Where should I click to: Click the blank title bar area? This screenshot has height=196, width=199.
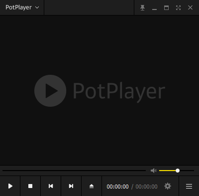89,7
